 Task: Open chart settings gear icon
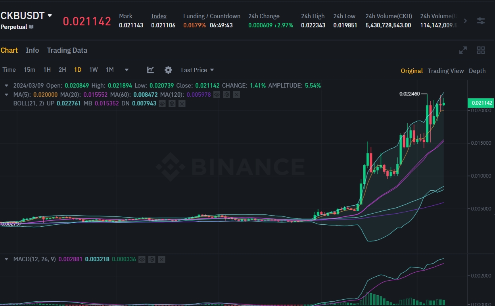[168, 70]
